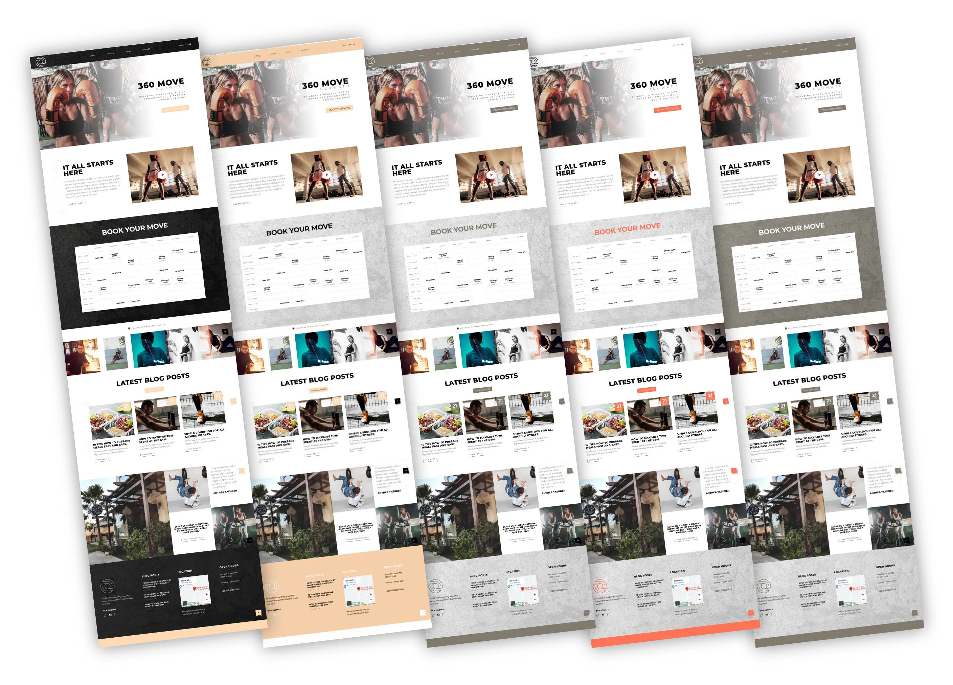
Task: Click the video play button on the black-themed page
Action: pyautogui.click(x=163, y=175)
